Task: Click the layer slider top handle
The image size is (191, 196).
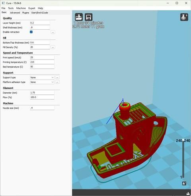Action: [183, 140]
